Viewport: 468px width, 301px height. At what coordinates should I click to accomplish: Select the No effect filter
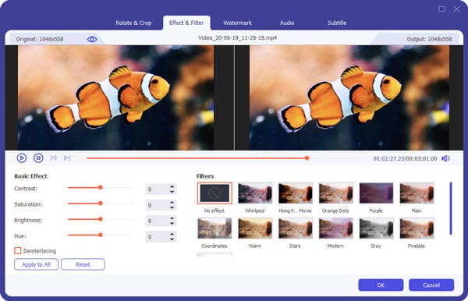tap(214, 193)
